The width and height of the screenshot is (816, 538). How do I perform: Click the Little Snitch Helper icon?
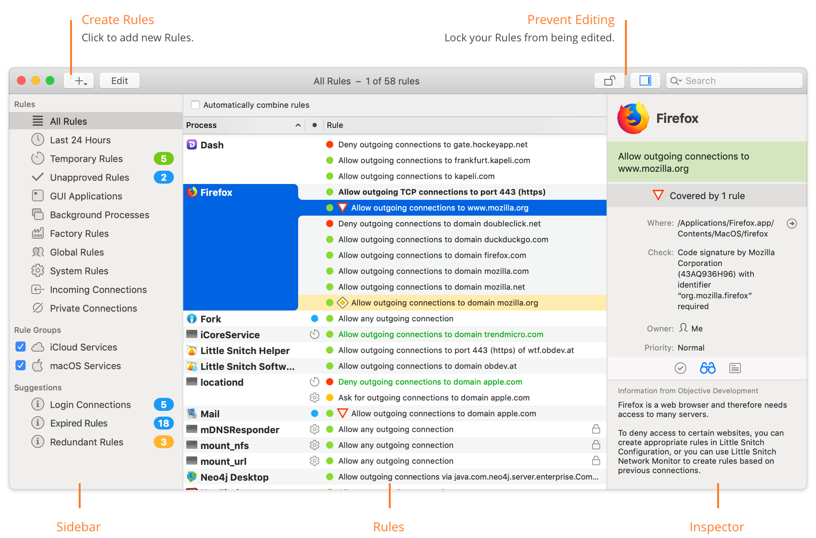(192, 351)
